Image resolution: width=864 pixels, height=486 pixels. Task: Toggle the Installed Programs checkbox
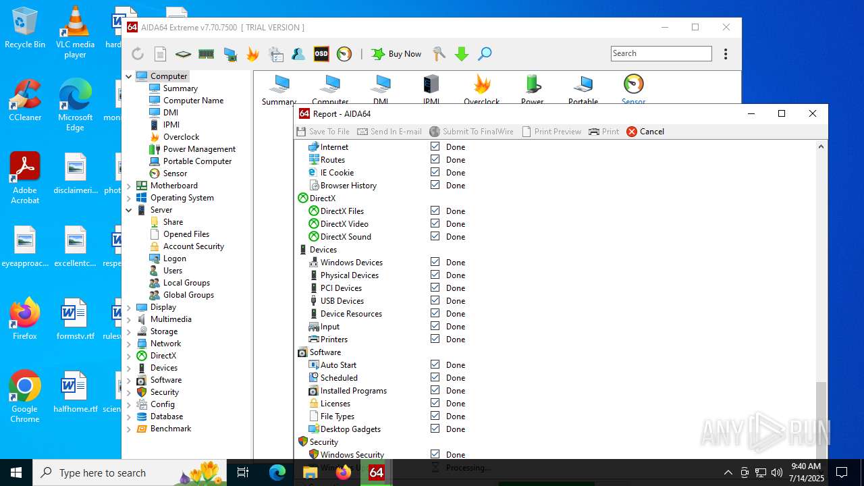pos(435,390)
